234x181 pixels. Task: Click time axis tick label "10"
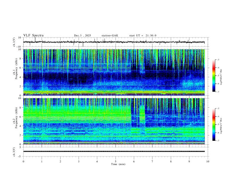(x=208, y=161)
